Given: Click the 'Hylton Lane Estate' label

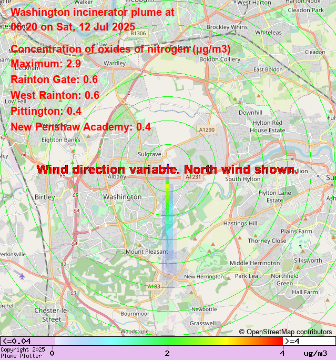Looking at the screenshot, I should pos(275,196).
